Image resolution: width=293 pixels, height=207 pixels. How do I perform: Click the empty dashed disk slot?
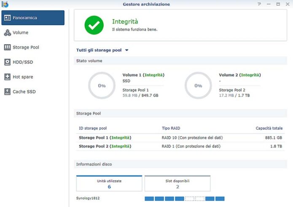tap(190, 199)
